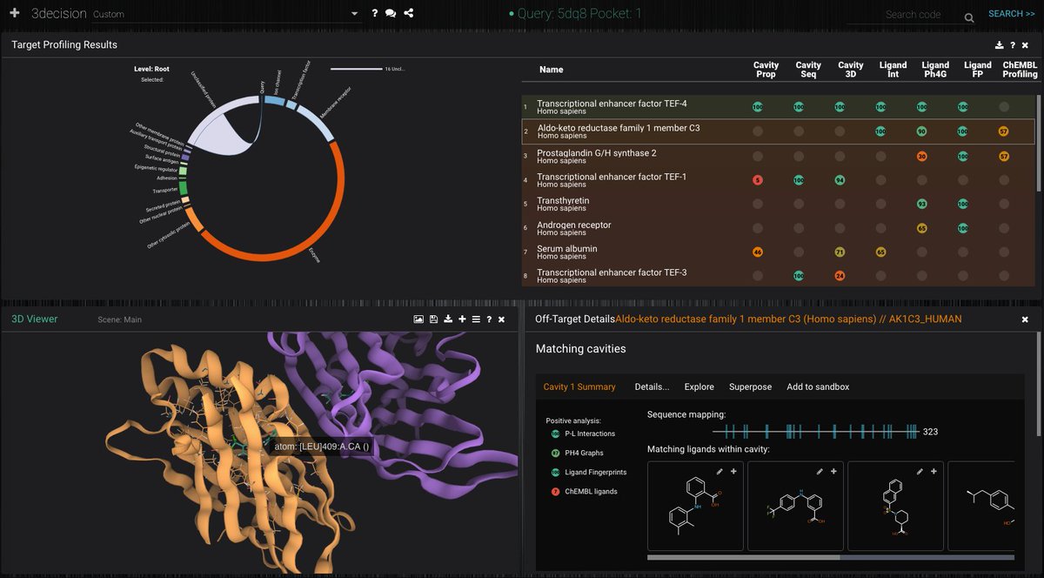
Task: Sort by Cavity Prop column header
Action: tap(766, 70)
